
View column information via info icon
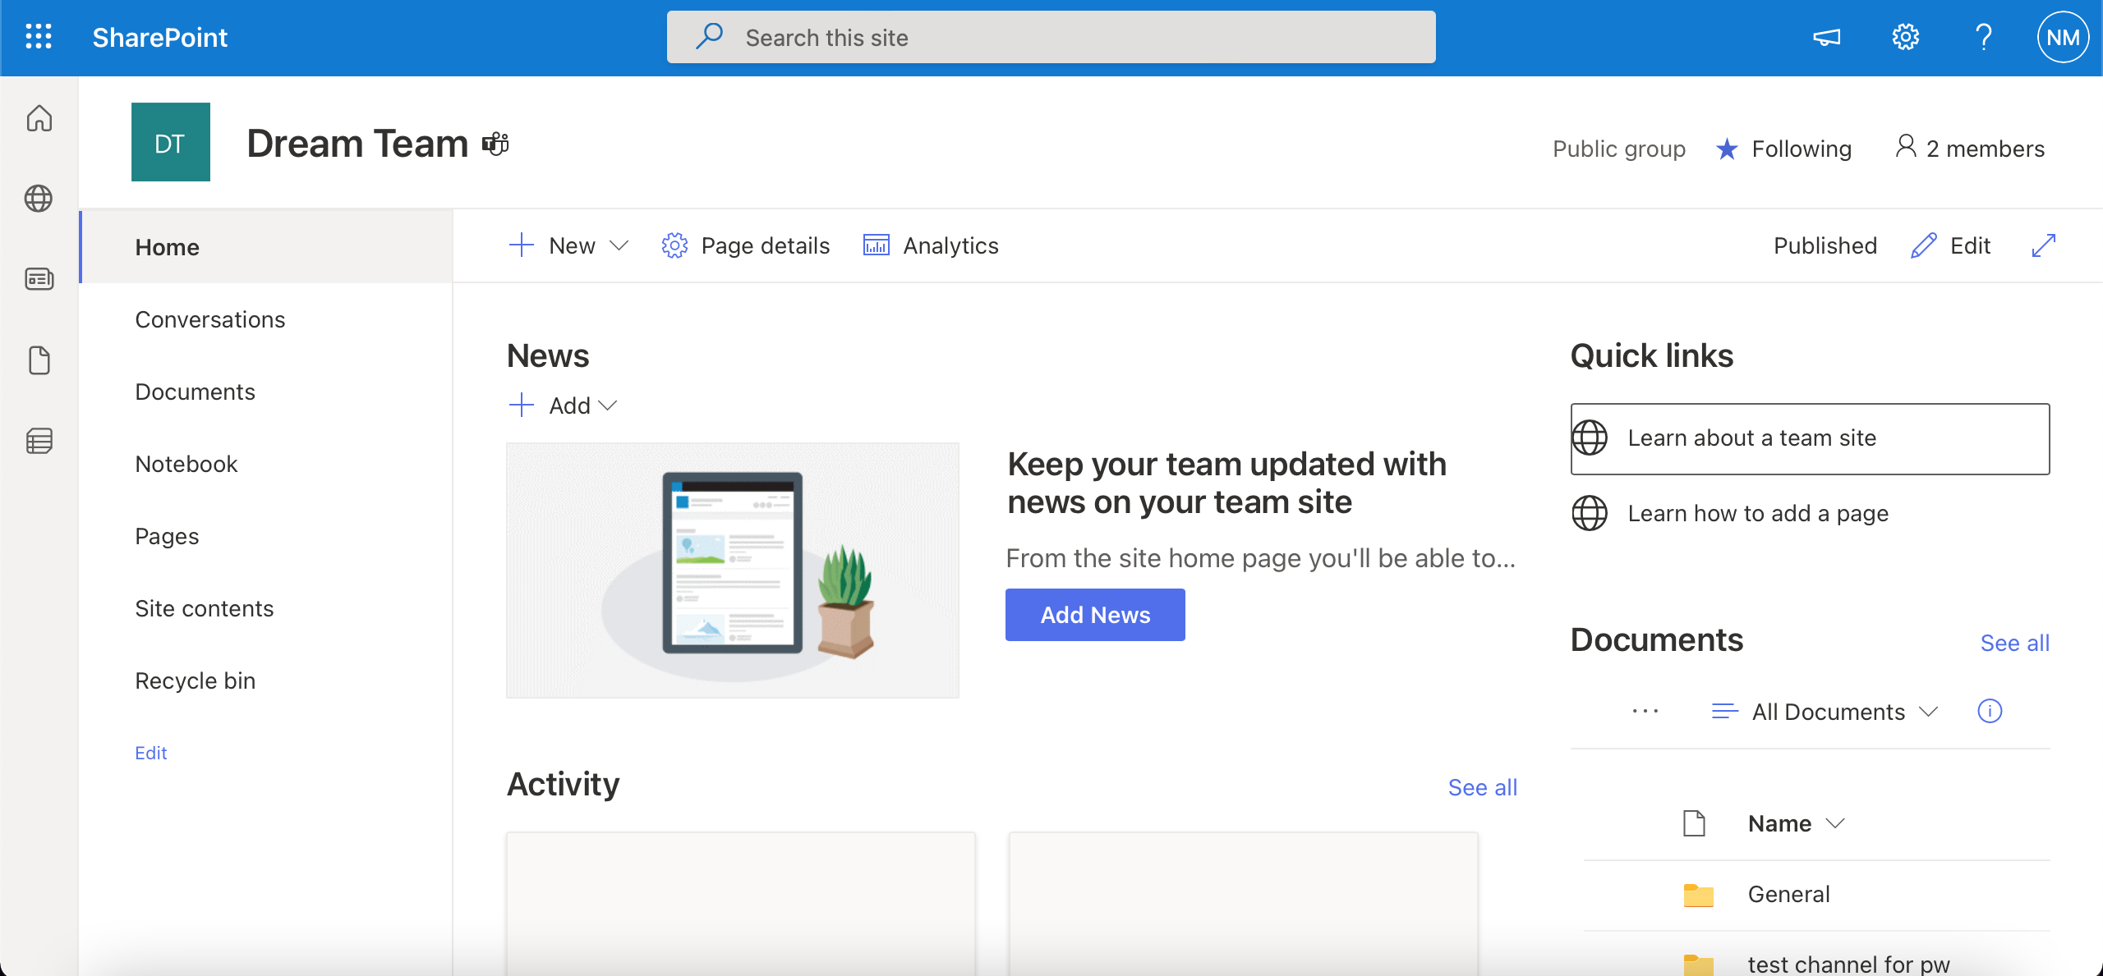coord(1990,711)
